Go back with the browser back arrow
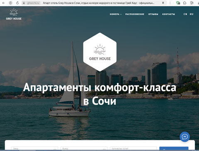 [x=3, y=3]
